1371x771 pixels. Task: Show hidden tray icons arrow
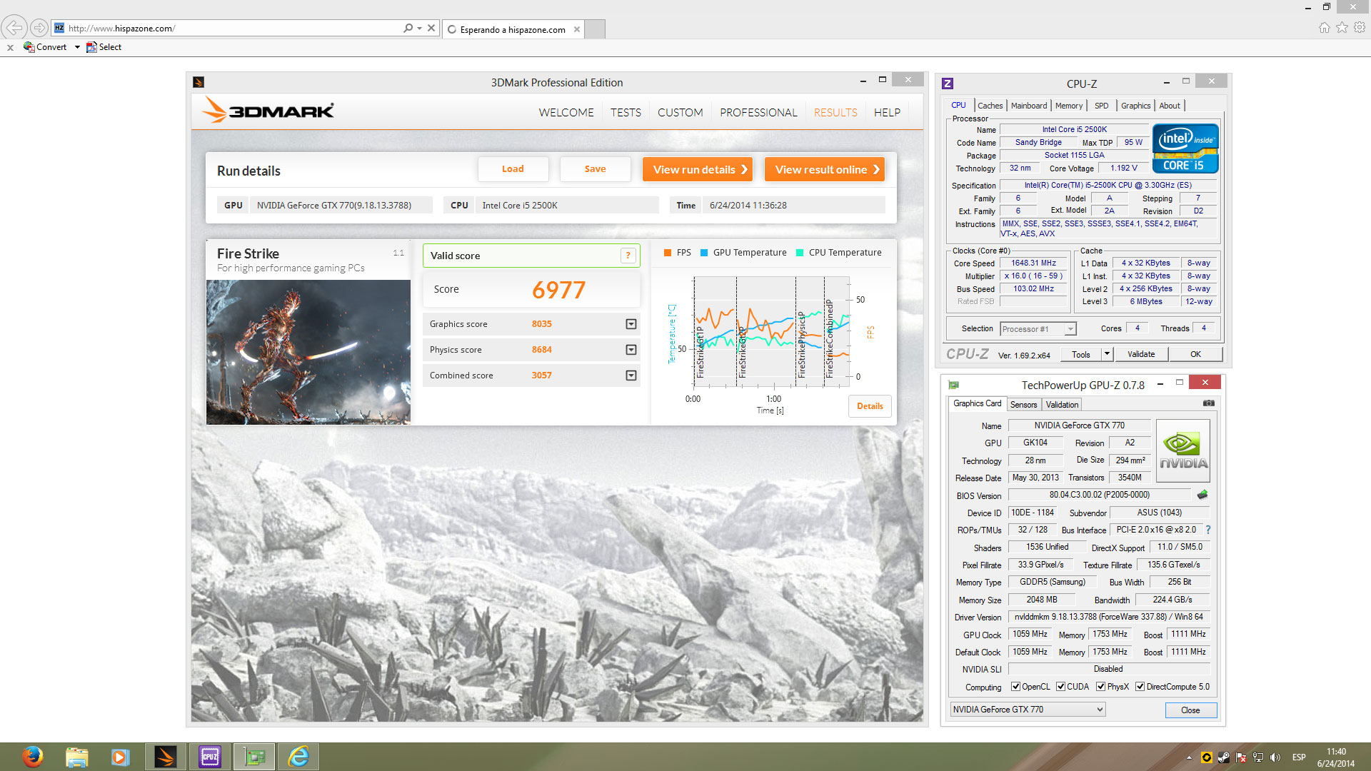(1189, 757)
